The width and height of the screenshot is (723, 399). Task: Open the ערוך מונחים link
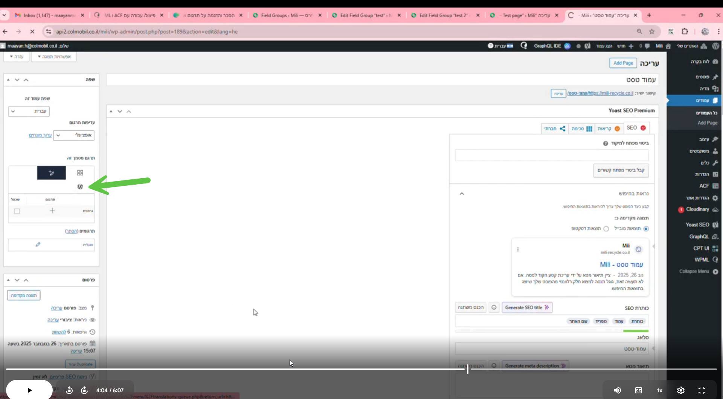pyautogui.click(x=40, y=135)
